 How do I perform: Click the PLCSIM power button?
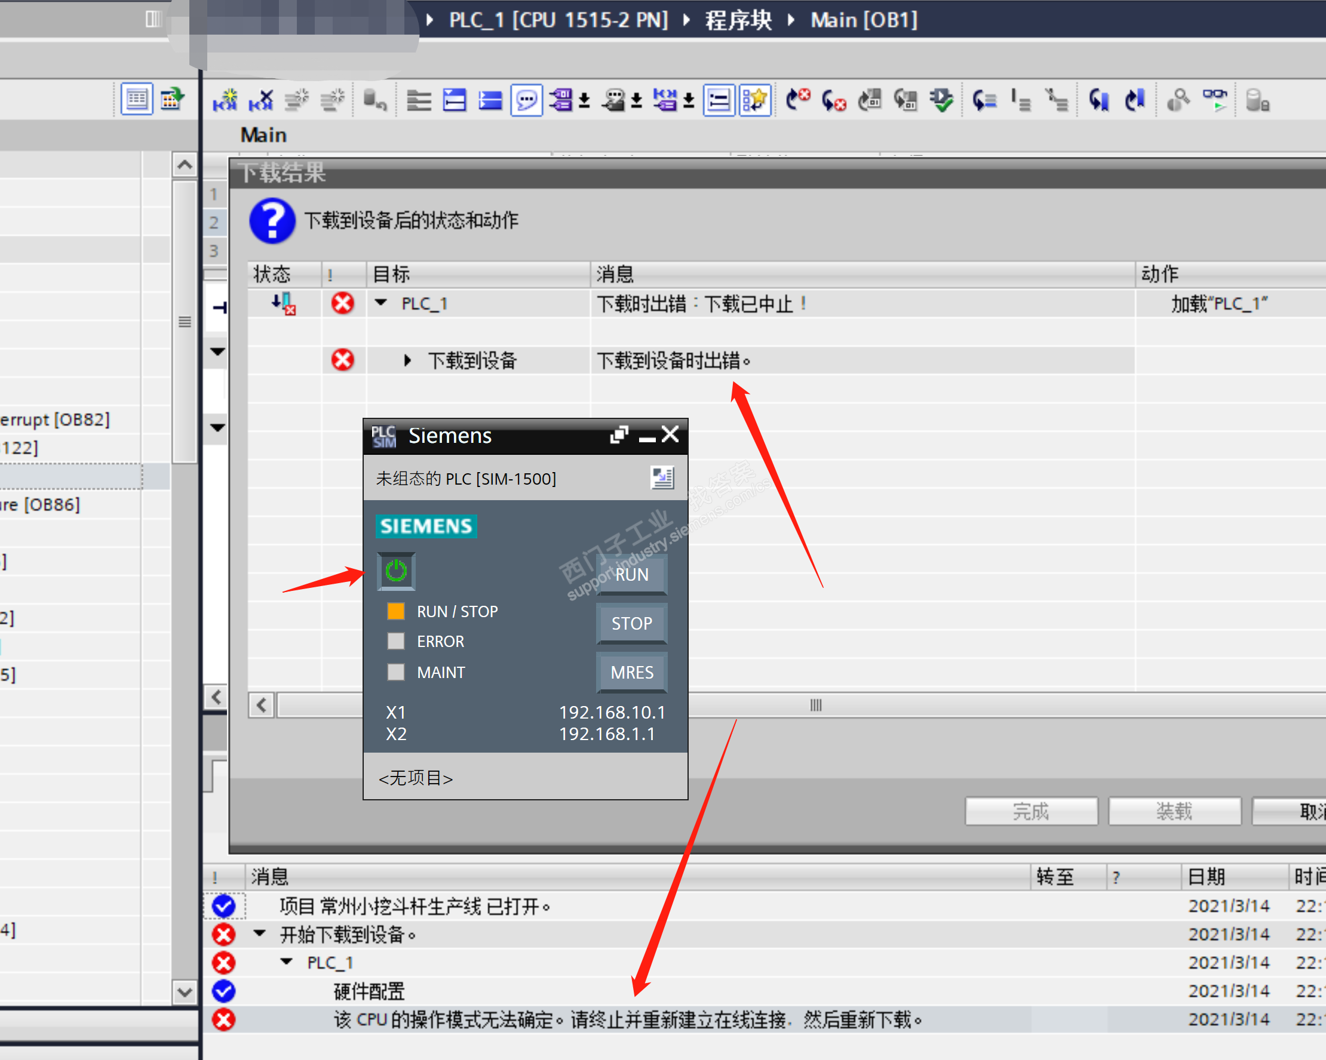tap(396, 571)
